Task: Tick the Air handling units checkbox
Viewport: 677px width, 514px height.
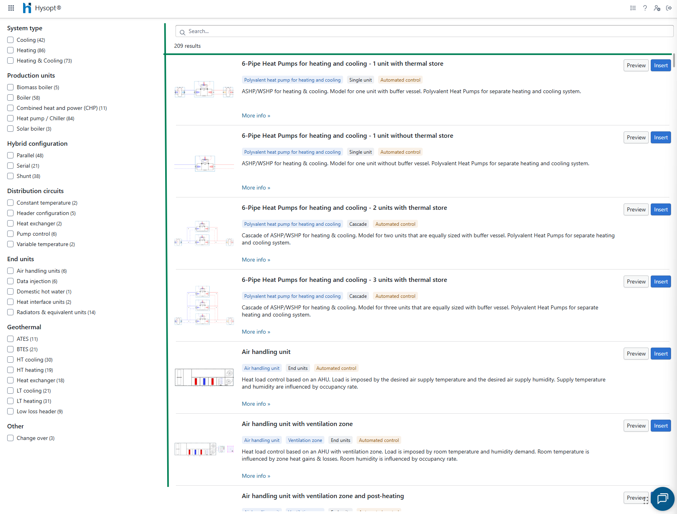Action: (10, 271)
